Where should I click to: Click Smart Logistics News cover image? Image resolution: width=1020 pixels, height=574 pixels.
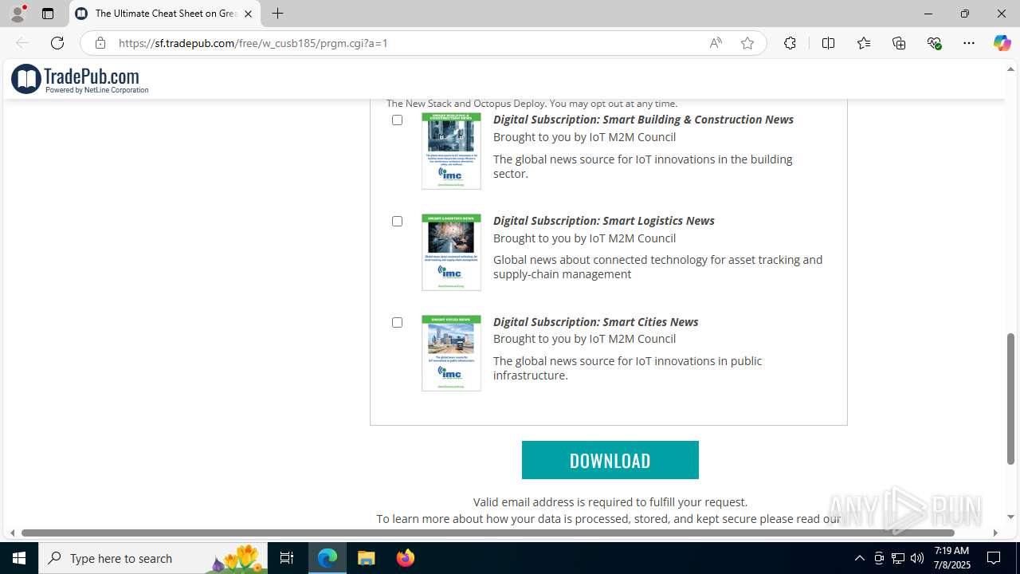[451, 252]
